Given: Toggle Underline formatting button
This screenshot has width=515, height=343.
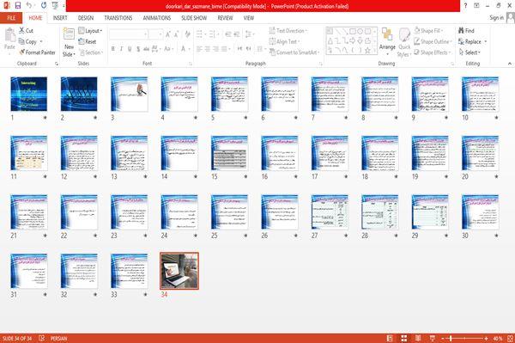Looking at the screenshot, I should pos(130,49).
